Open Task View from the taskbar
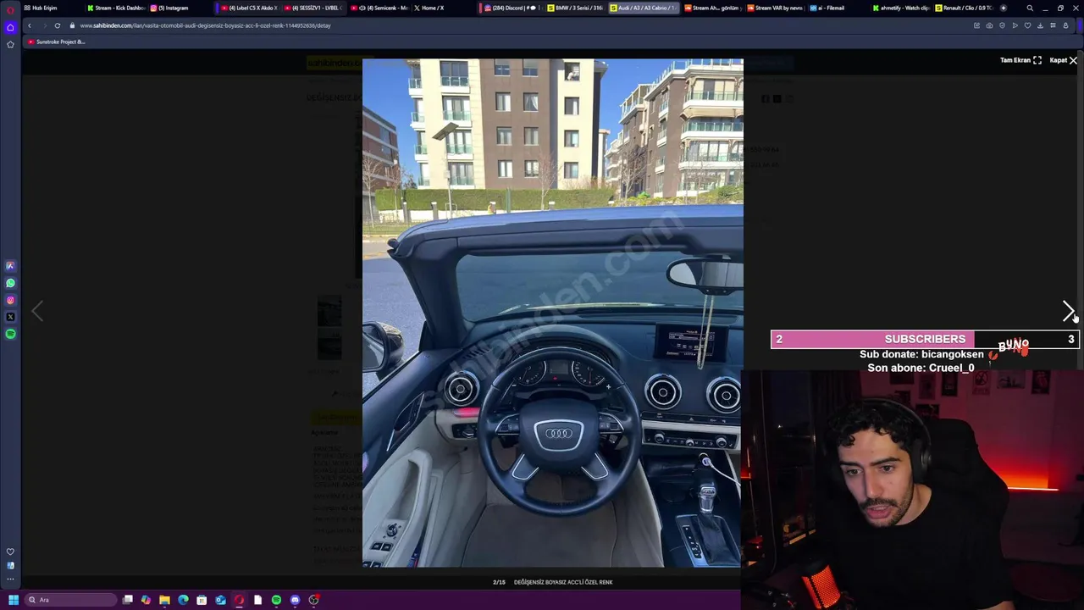 pyautogui.click(x=128, y=600)
